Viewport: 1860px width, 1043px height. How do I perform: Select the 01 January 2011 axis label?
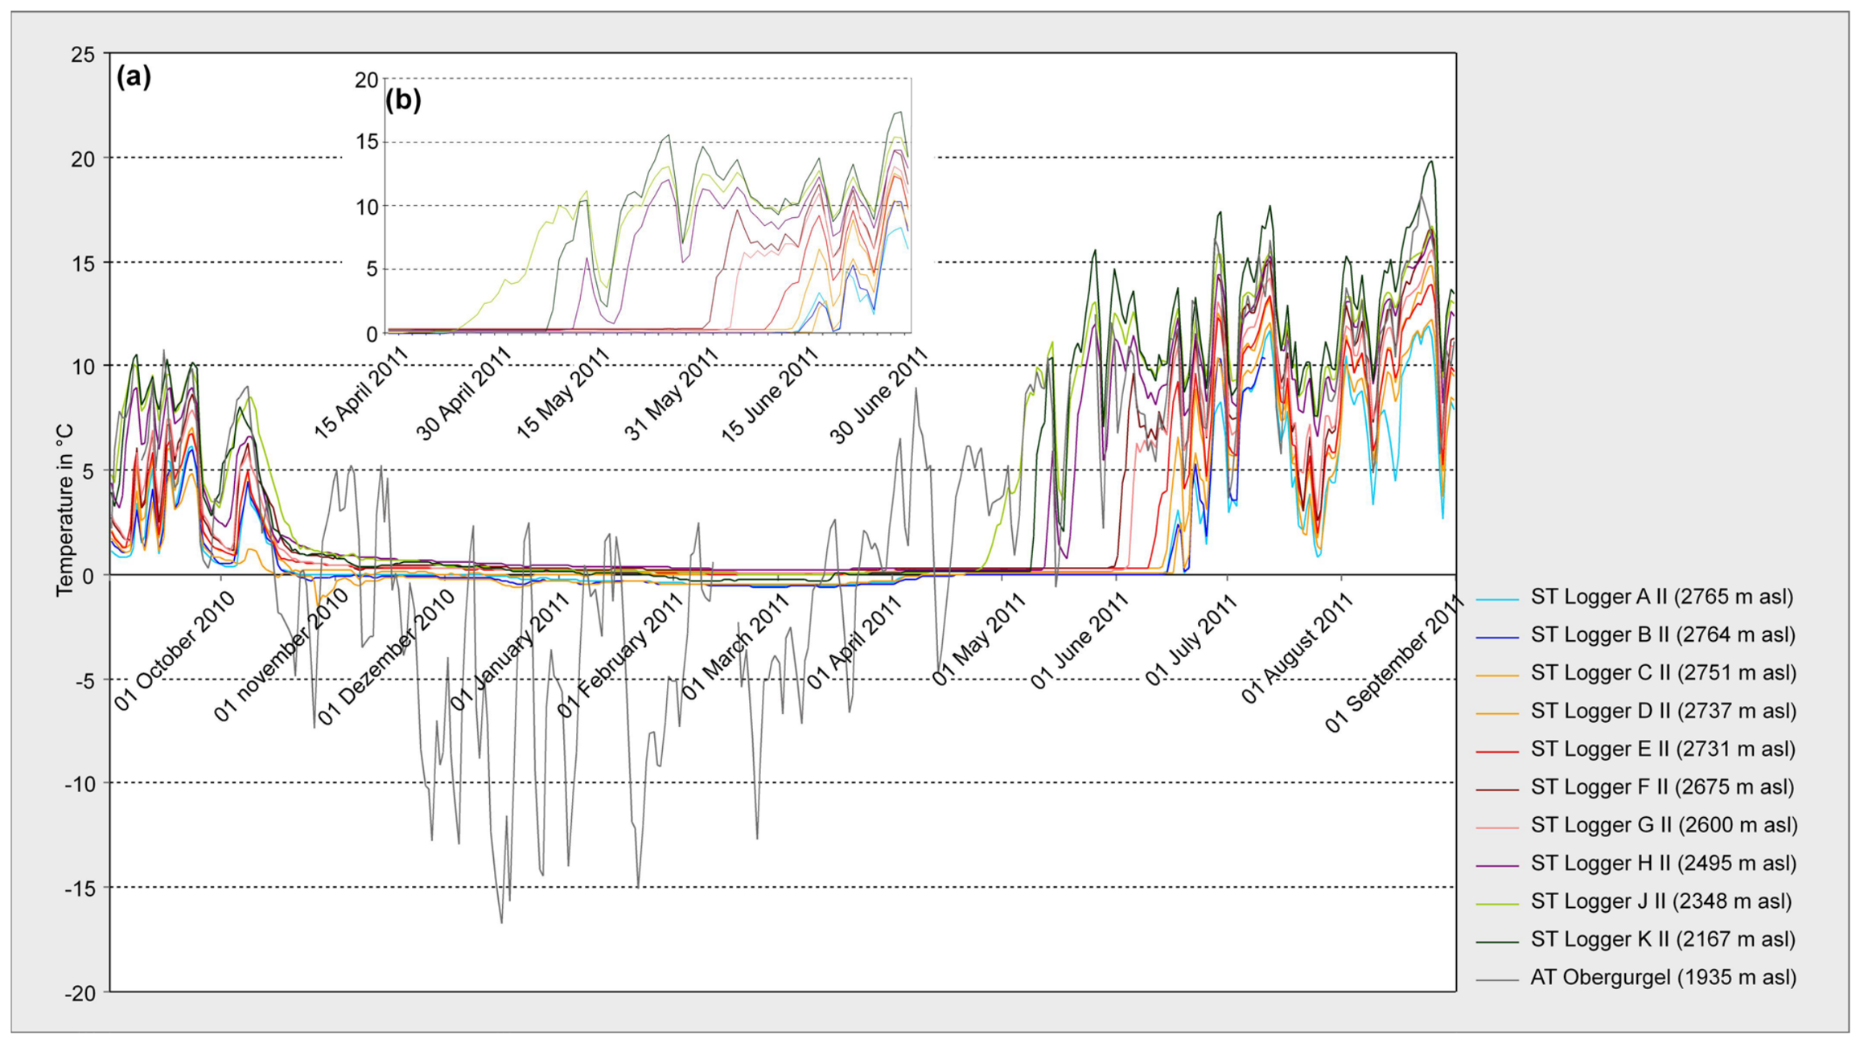pyautogui.click(x=510, y=651)
